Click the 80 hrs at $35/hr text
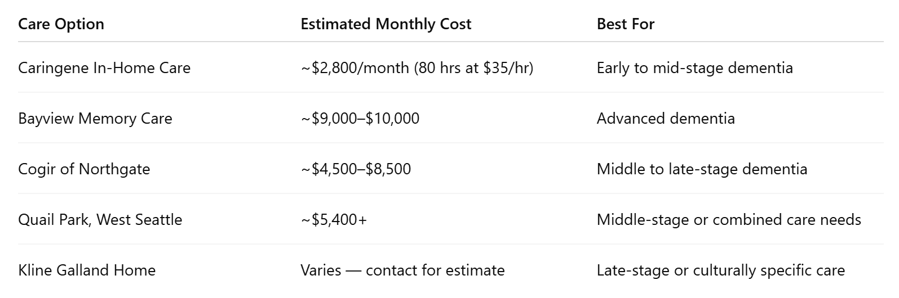This screenshot has height=298, width=899. [x=473, y=68]
